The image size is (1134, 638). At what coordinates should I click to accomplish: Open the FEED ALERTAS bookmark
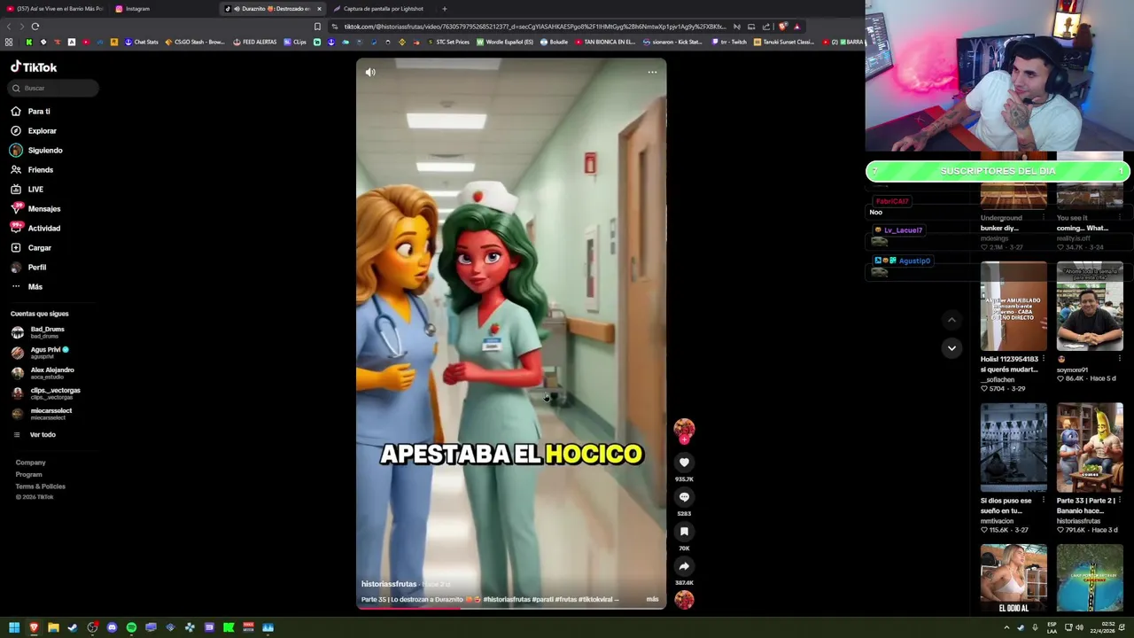pyautogui.click(x=254, y=43)
